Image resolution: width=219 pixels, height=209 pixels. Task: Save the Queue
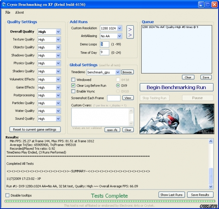coord(206,77)
